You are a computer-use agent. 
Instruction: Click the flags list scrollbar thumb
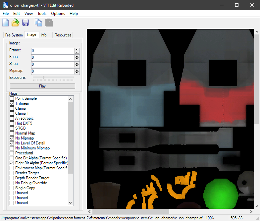click(x=70, y=138)
